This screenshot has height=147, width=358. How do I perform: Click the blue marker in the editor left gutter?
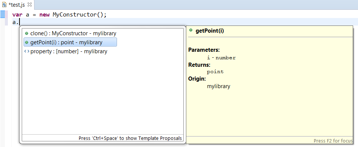(3, 14)
